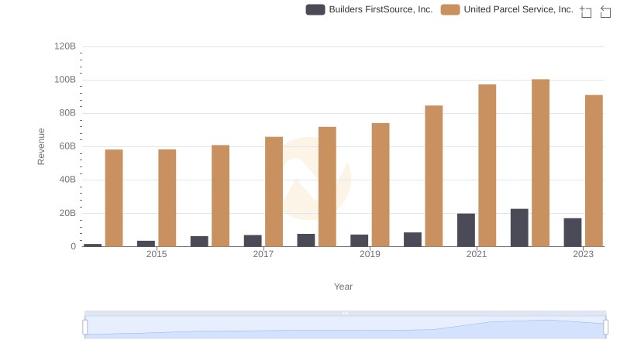Select right handle of the zoom slider
620x357 pixels.
pos(605,328)
